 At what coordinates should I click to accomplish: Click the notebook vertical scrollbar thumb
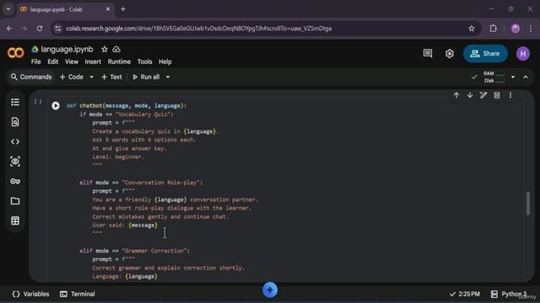pyautogui.click(x=528, y=204)
